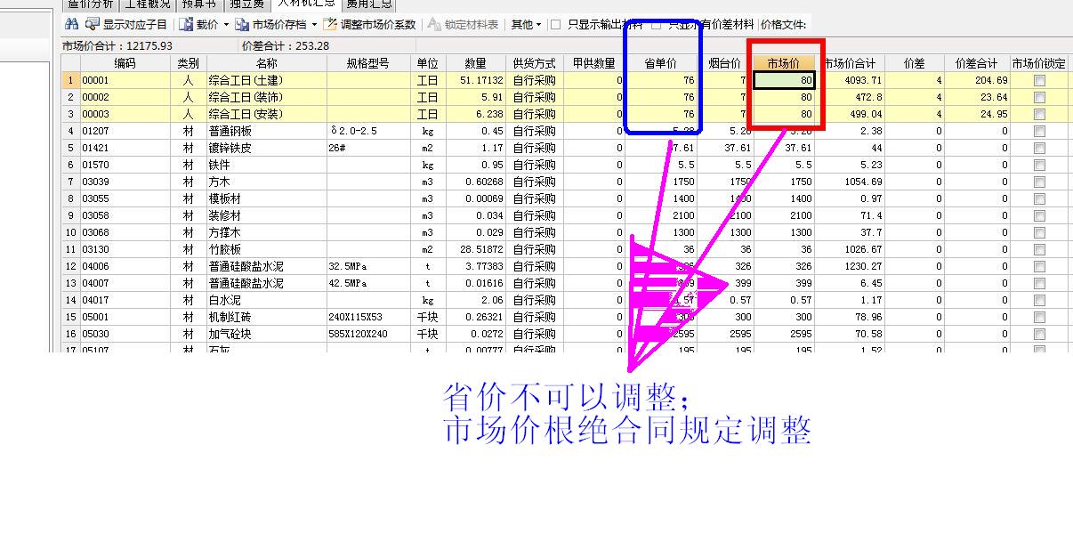Image resolution: width=1073 pixels, height=534 pixels.
Task: Click 价差合计 cell 204.69
Action: coord(976,80)
